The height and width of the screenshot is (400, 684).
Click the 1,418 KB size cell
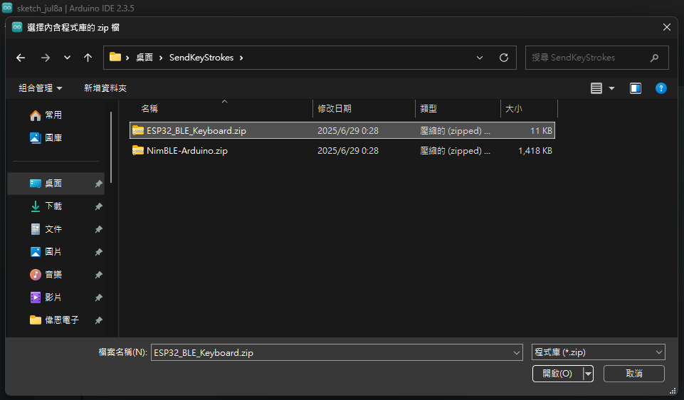(535, 150)
